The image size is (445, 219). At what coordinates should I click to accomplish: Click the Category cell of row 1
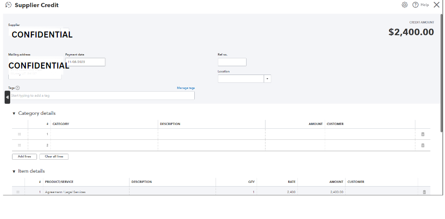click(x=104, y=134)
